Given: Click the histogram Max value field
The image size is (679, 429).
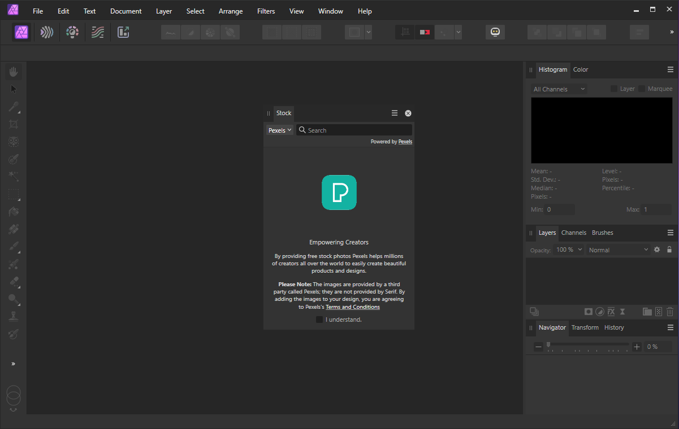Looking at the screenshot, I should [656, 209].
